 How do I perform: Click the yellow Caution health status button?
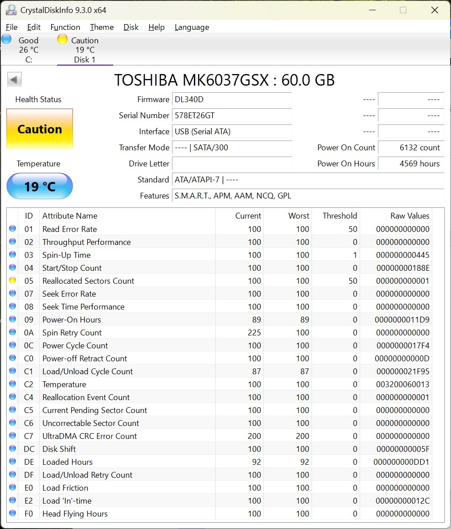40,129
